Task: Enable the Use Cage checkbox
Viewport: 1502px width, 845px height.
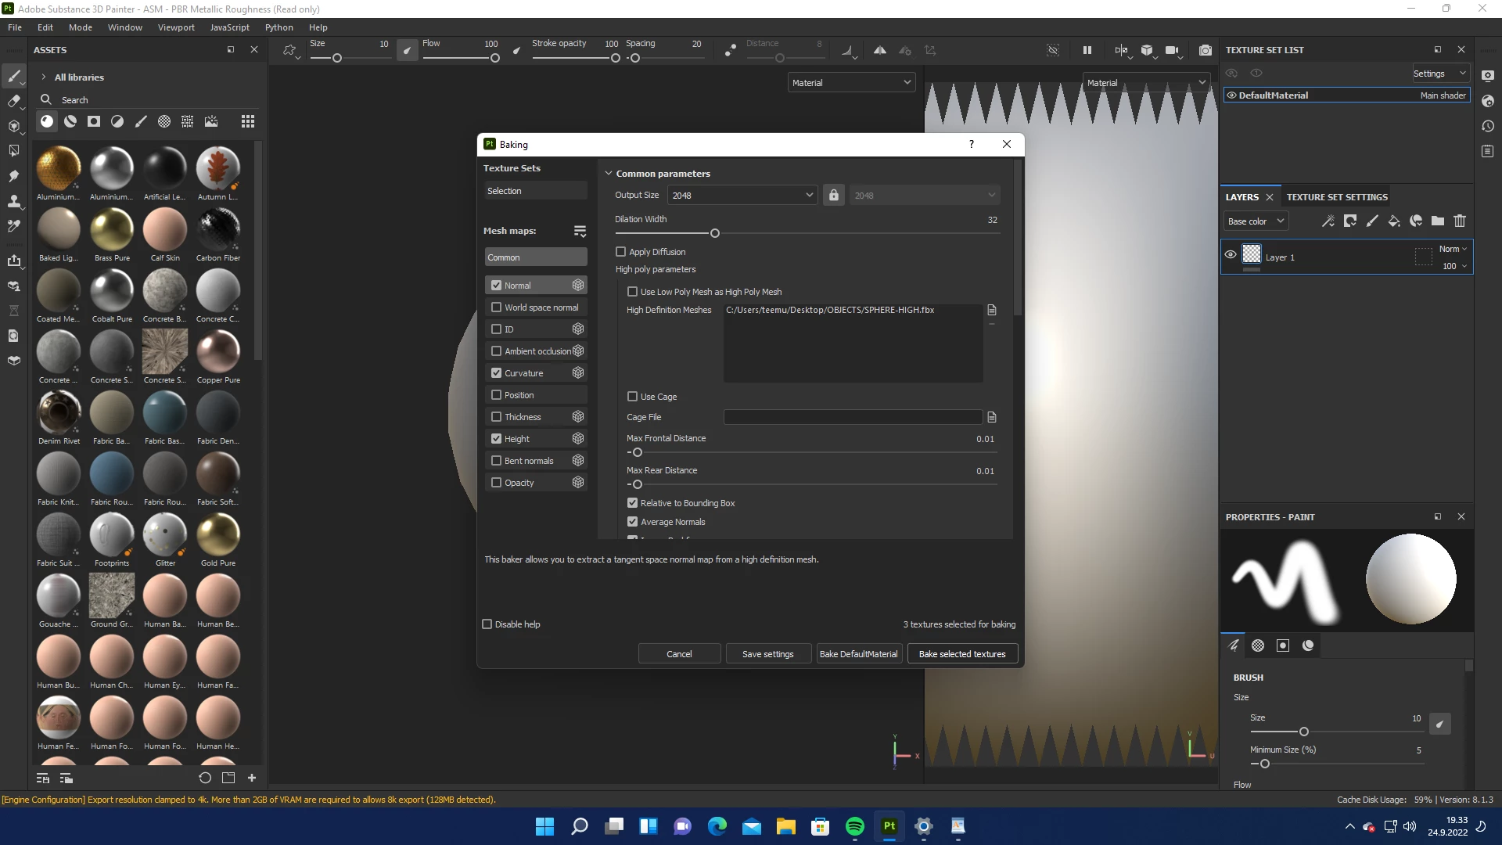Action: [x=632, y=397]
